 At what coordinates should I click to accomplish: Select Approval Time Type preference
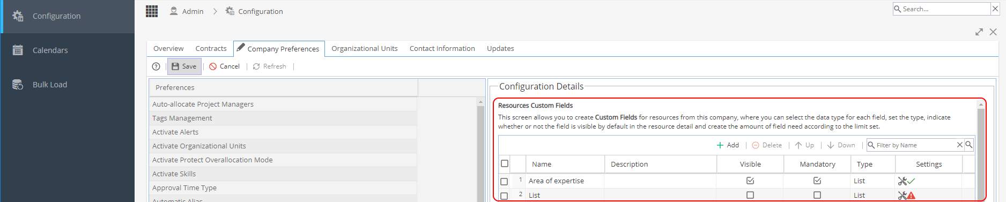coord(283,188)
